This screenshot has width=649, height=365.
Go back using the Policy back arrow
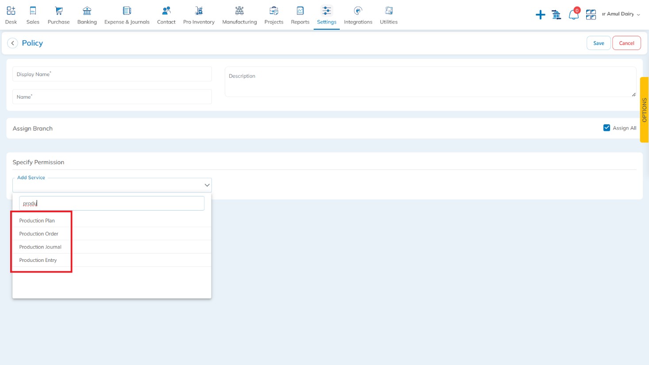(12, 43)
